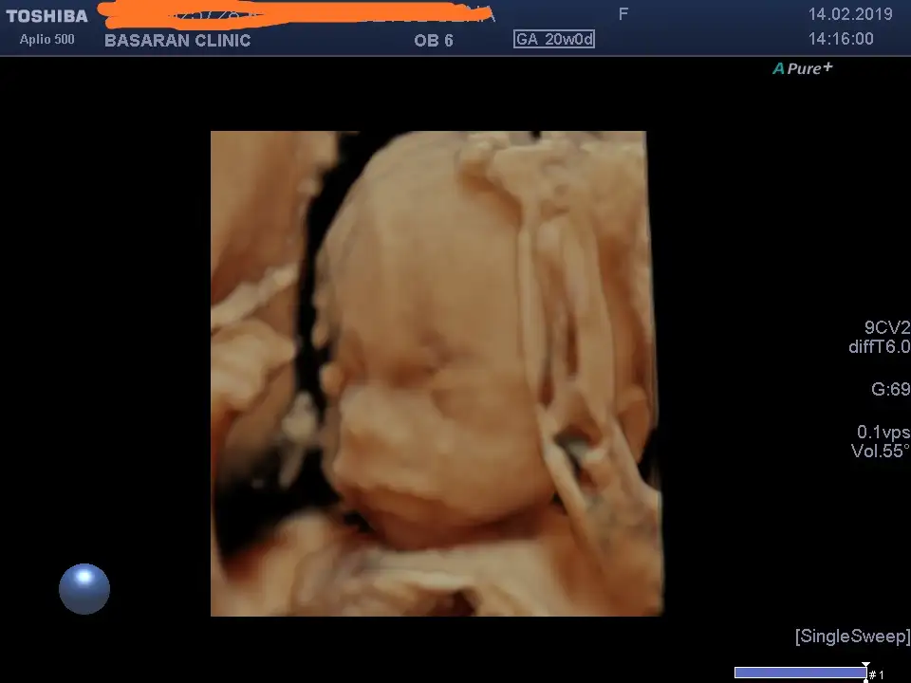911x683 pixels.
Task: Click the 'F' indicator in header
Action: click(623, 14)
